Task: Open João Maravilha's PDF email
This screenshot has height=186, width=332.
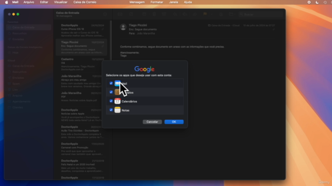Action: tap(81, 97)
